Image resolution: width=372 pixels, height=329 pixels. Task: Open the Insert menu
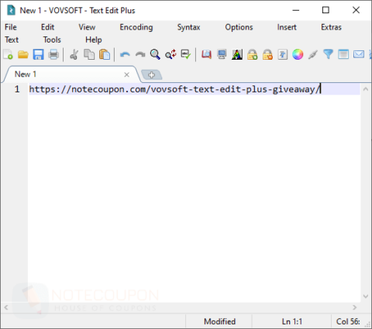(287, 27)
